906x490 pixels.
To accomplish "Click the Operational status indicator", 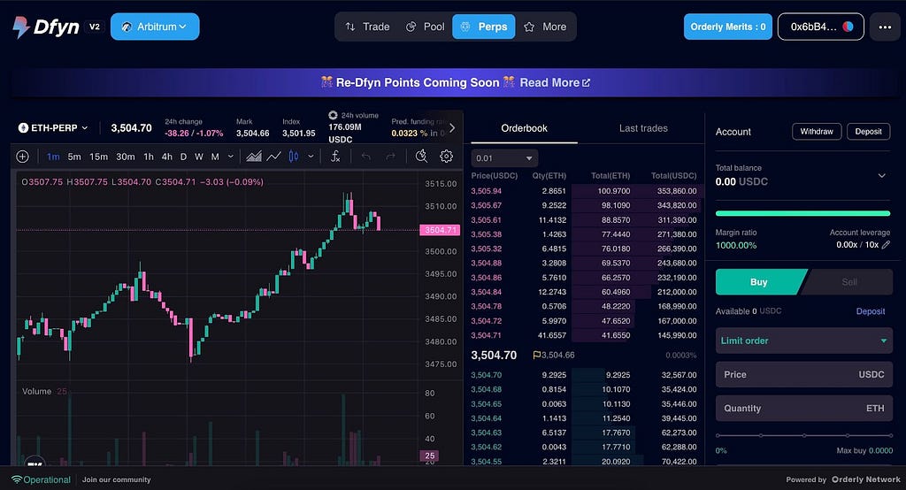I will [x=41, y=479].
